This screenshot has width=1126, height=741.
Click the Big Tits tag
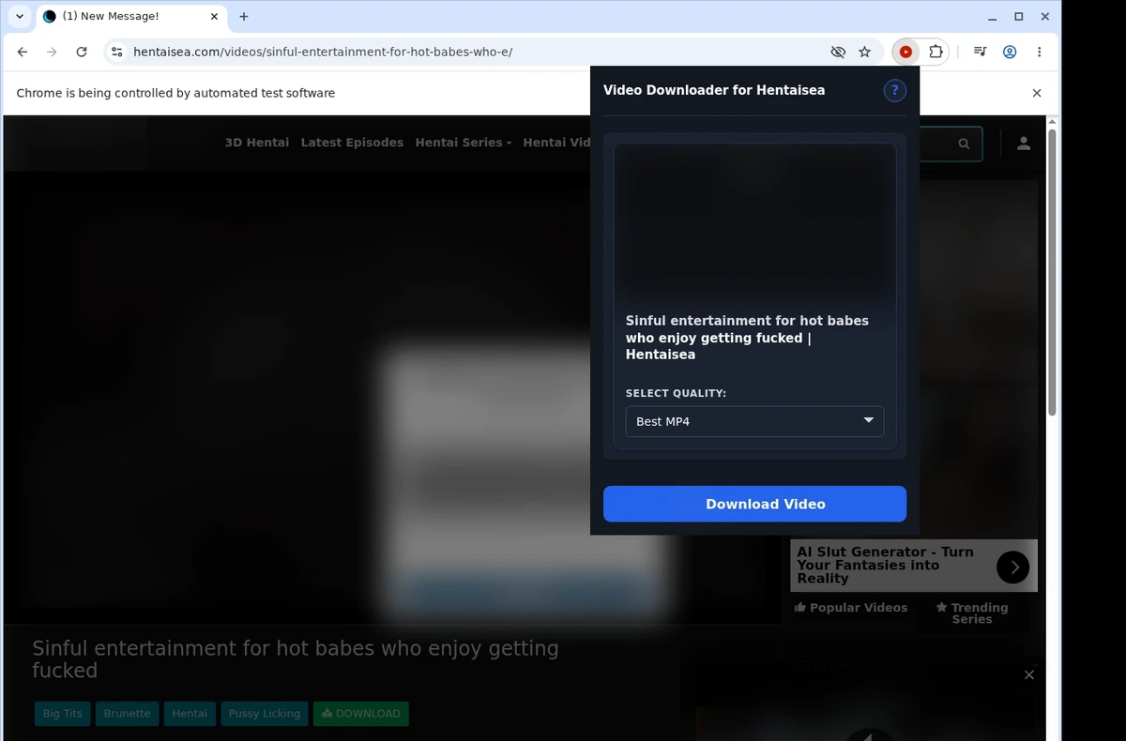tap(63, 713)
